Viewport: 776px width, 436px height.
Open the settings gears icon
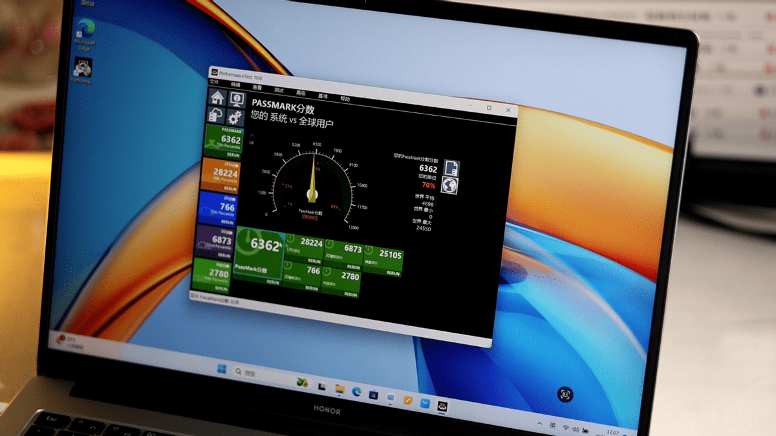[x=235, y=117]
